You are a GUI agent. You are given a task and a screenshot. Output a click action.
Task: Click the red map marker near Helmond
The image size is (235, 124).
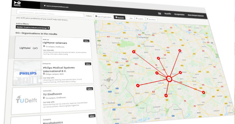pos(180,72)
